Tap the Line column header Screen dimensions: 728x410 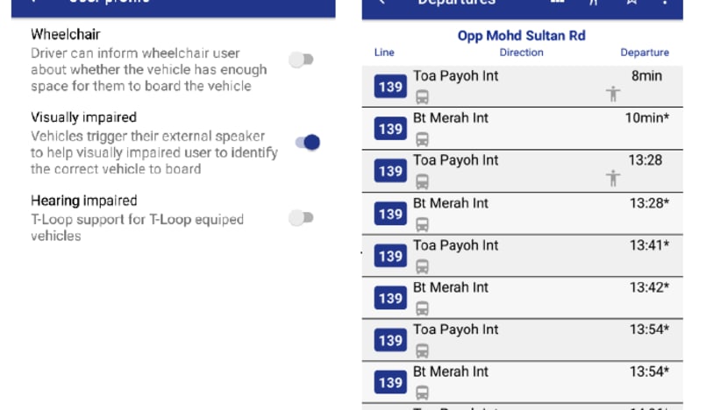[x=384, y=53]
